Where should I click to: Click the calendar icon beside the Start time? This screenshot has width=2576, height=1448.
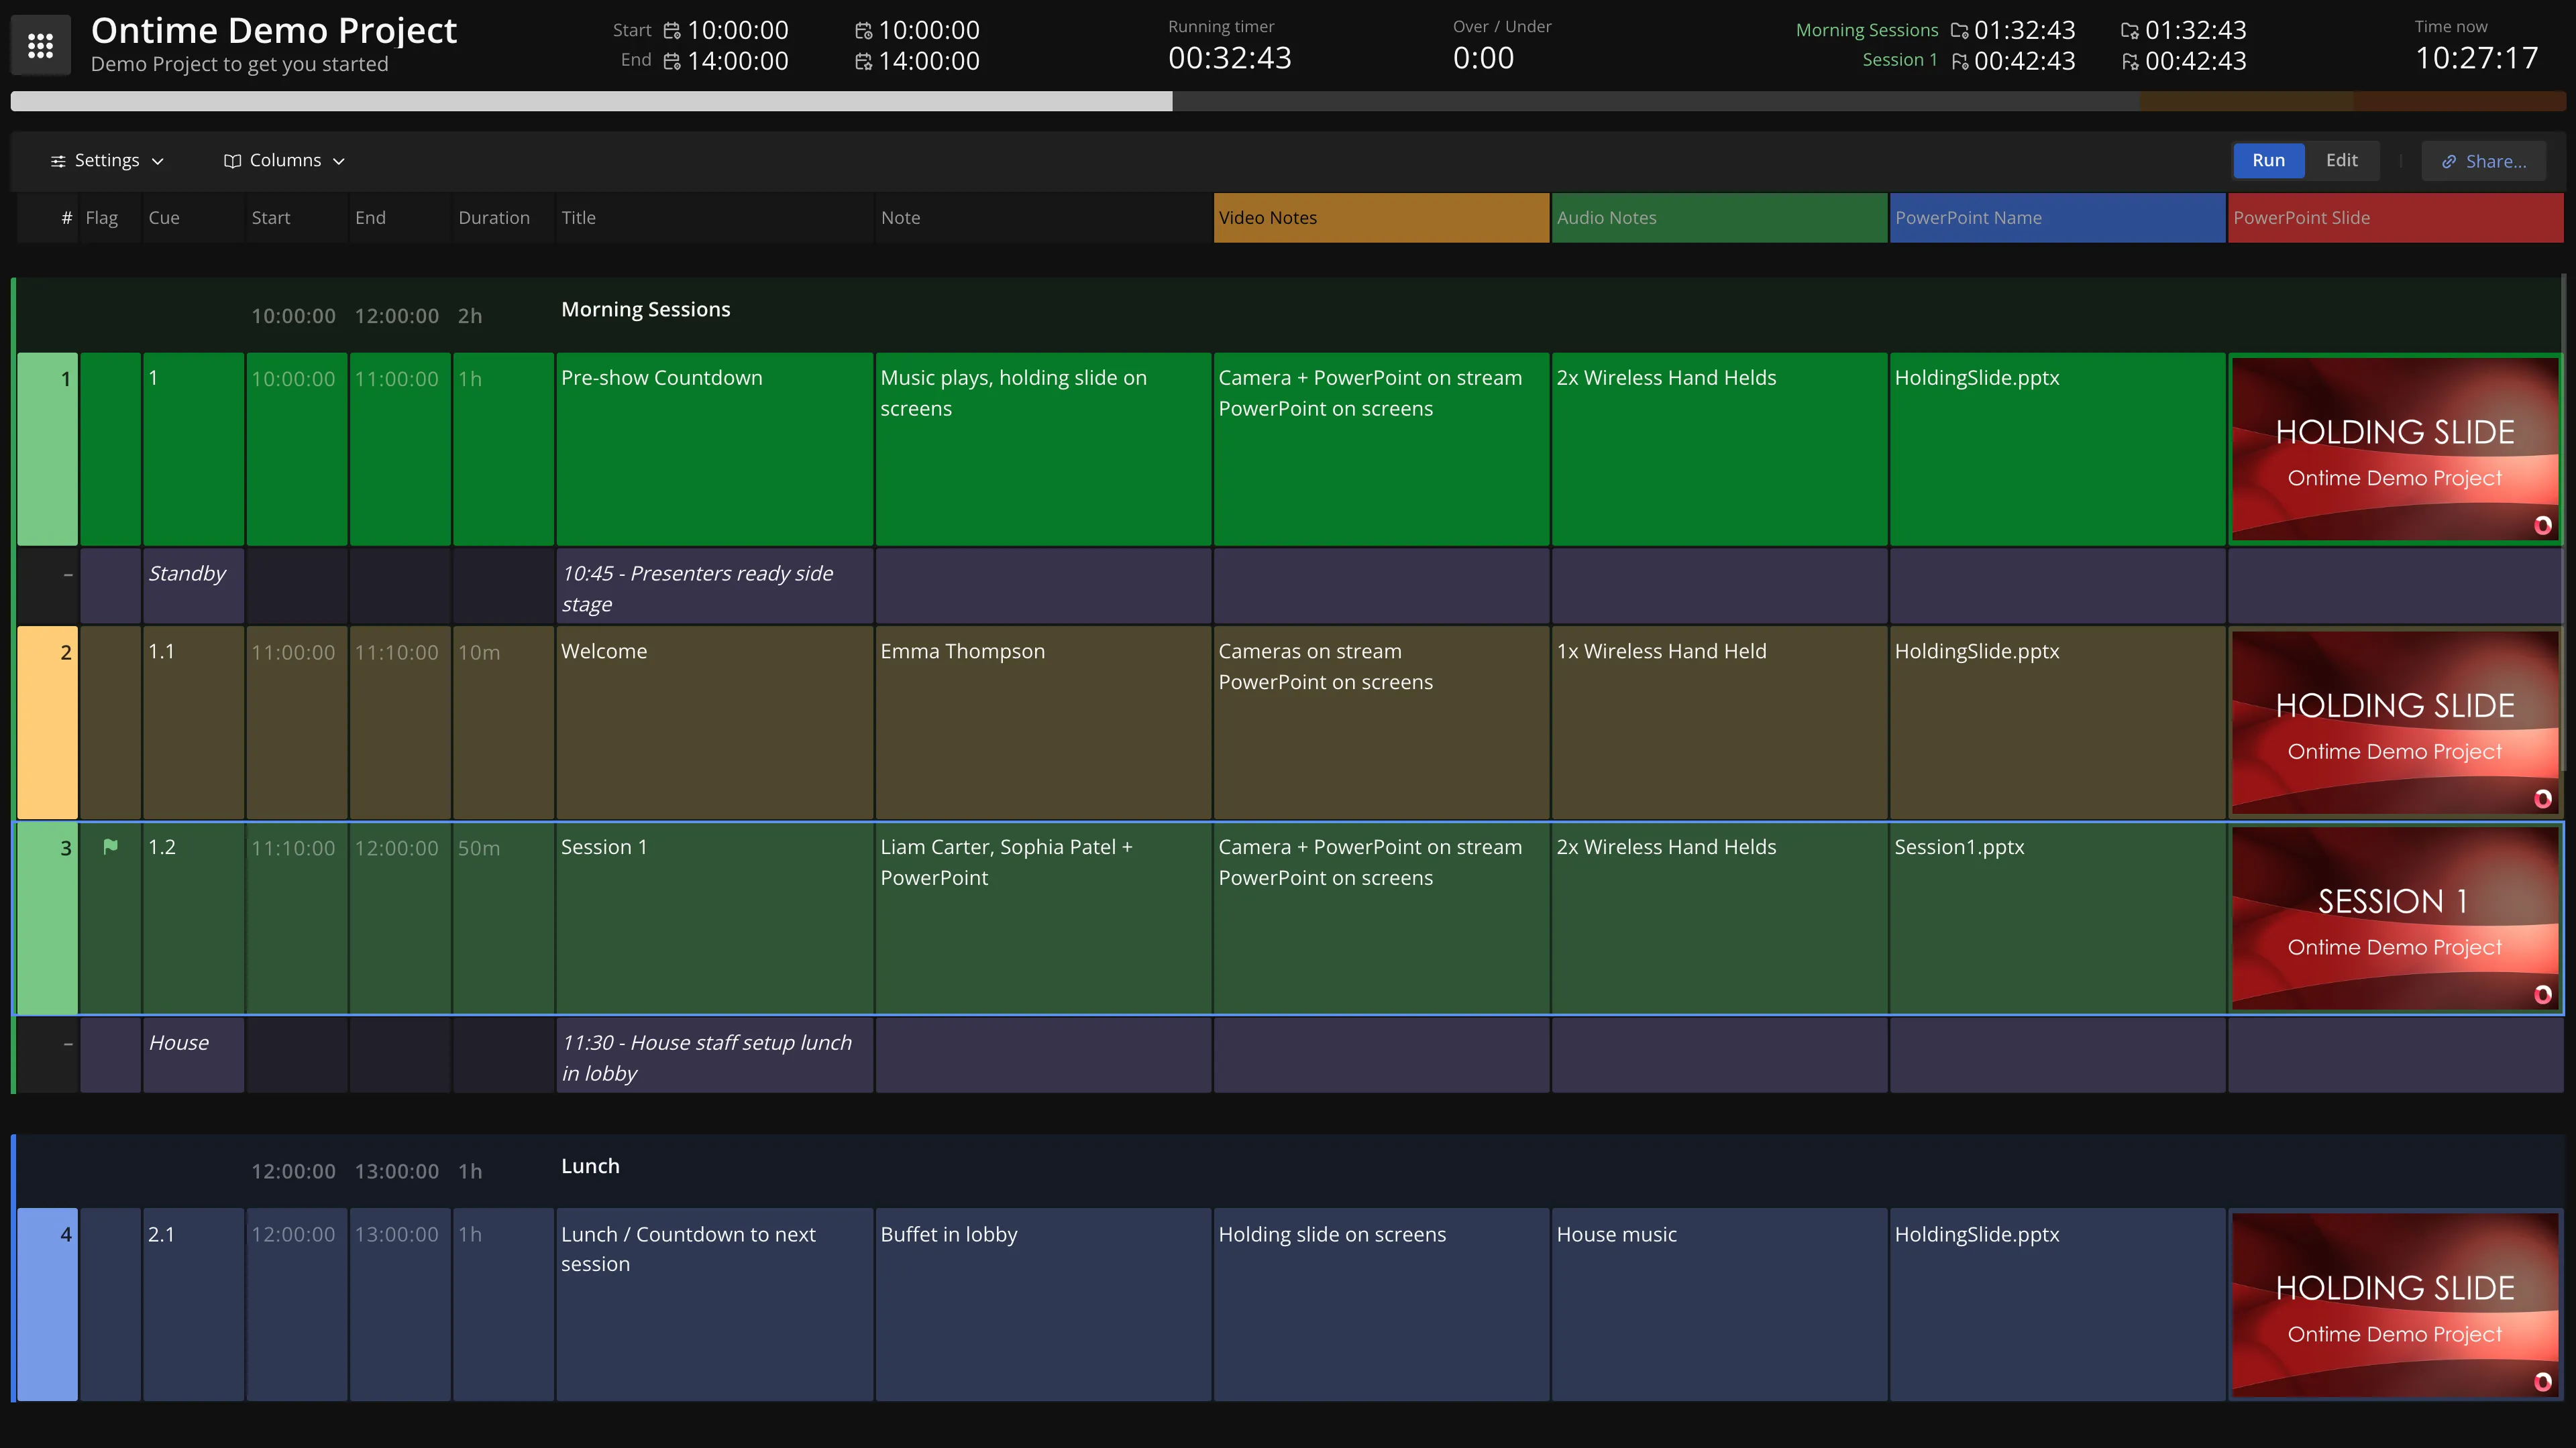tap(672, 30)
